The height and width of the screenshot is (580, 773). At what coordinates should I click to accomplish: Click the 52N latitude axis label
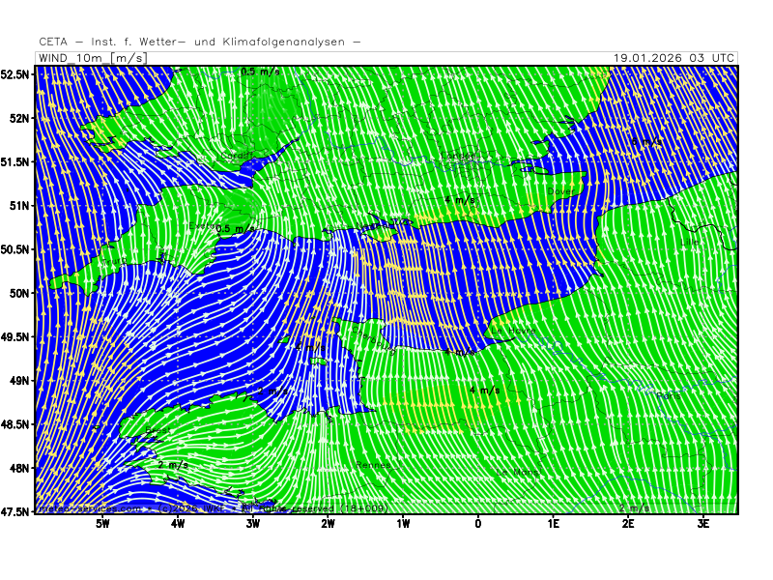[x=16, y=118]
